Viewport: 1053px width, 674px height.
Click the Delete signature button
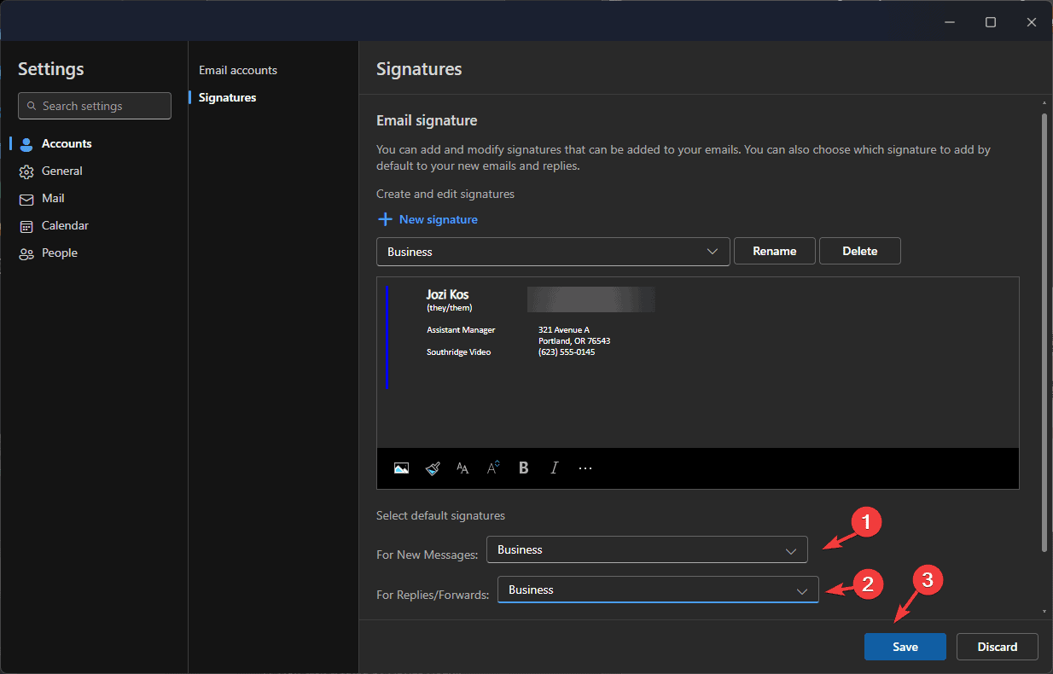(859, 251)
